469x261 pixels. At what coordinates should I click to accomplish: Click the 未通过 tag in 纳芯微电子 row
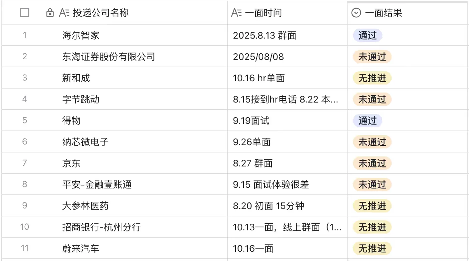point(372,142)
